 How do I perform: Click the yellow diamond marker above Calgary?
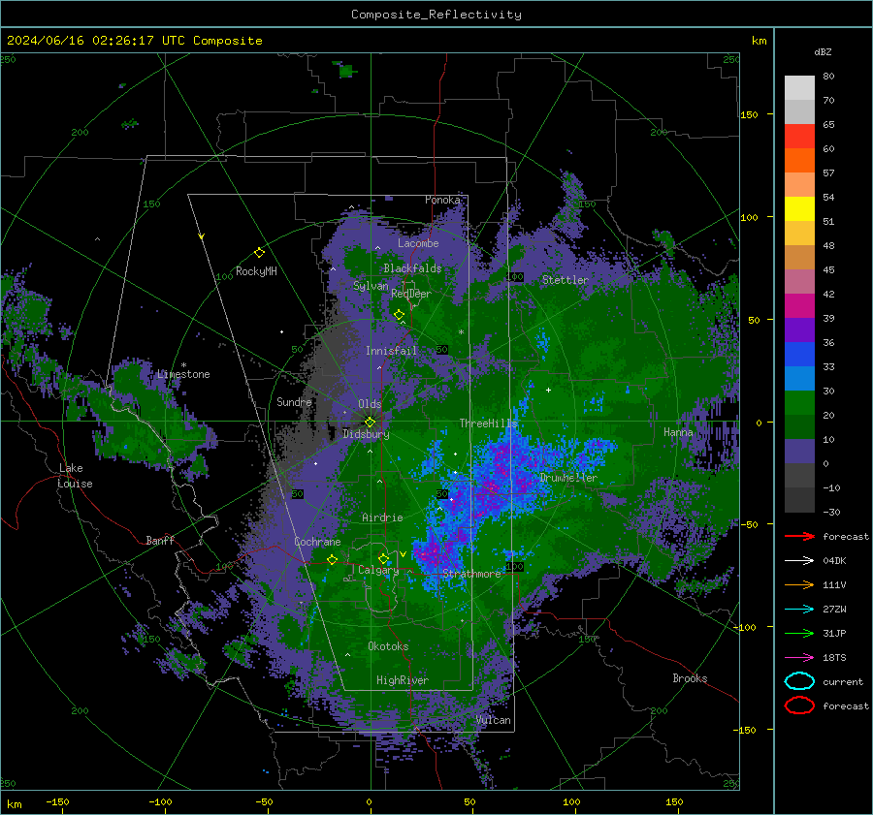(x=383, y=558)
